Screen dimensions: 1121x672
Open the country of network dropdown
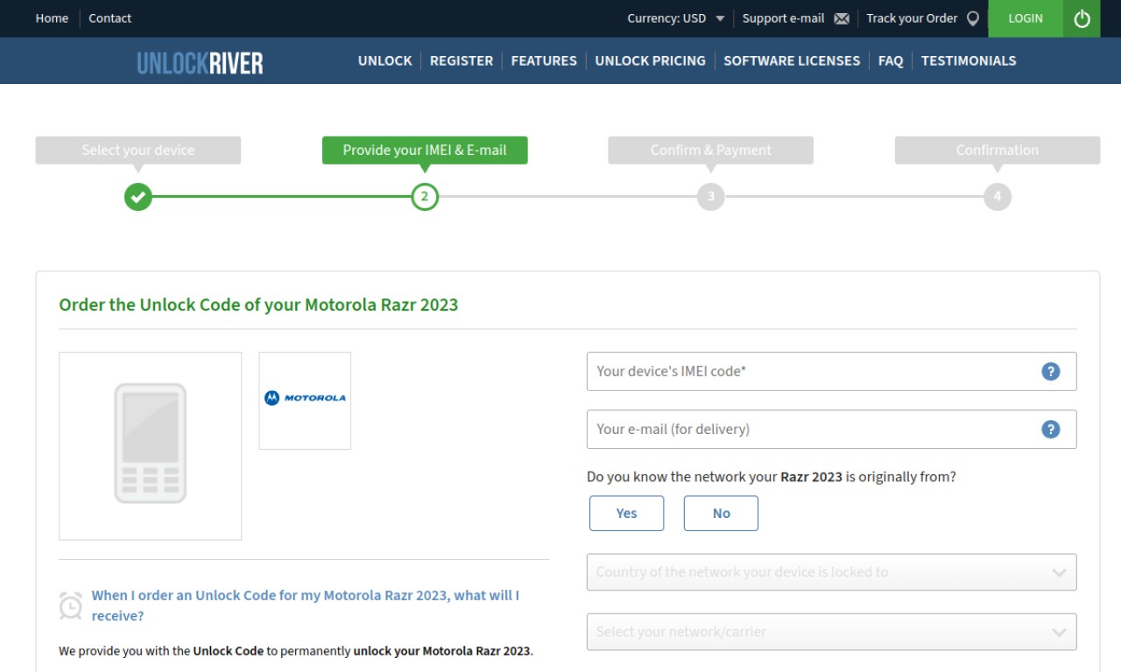point(832,572)
